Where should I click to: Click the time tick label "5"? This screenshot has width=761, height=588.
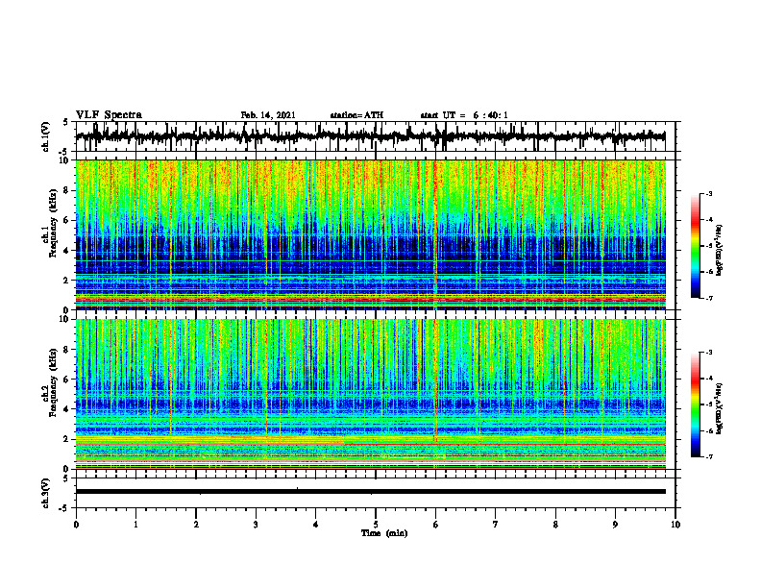click(x=376, y=525)
